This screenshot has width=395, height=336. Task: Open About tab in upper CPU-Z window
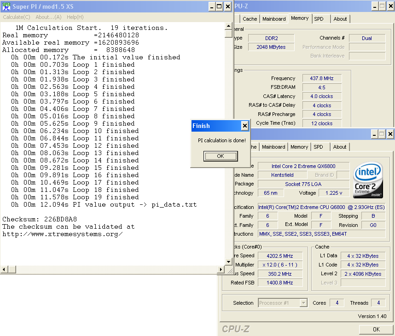[x=340, y=19]
